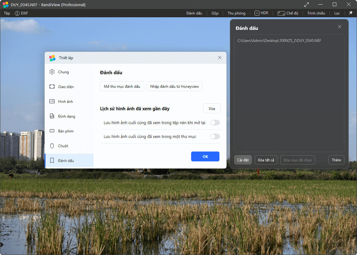
Task: Select Giao diện settings section
Action: point(66,87)
